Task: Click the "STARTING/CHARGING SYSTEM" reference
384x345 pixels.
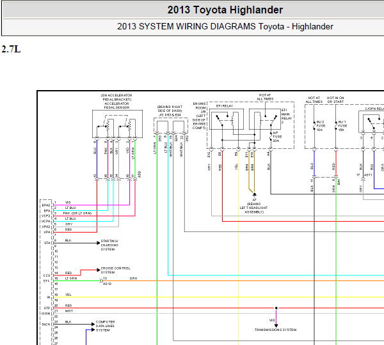Action: click(x=109, y=245)
